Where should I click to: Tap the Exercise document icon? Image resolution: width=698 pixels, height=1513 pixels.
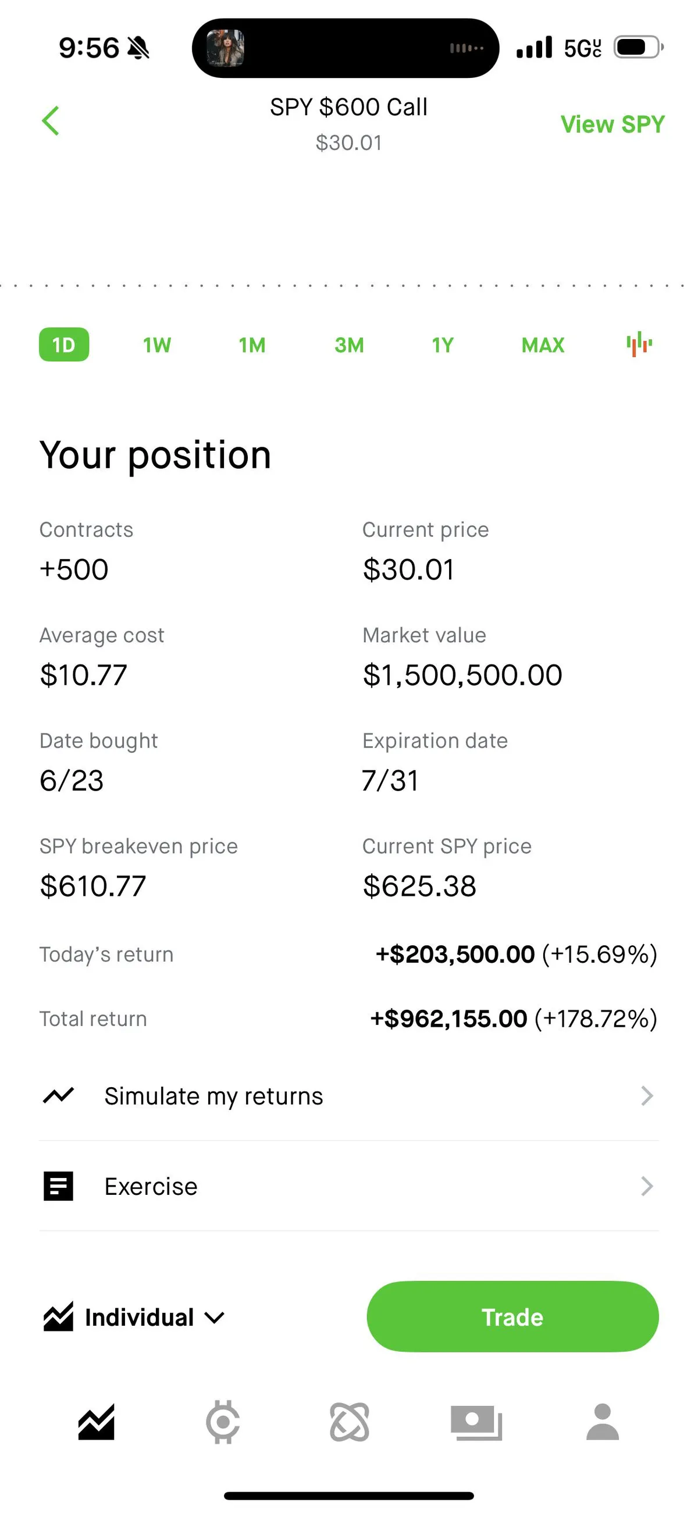click(59, 1187)
